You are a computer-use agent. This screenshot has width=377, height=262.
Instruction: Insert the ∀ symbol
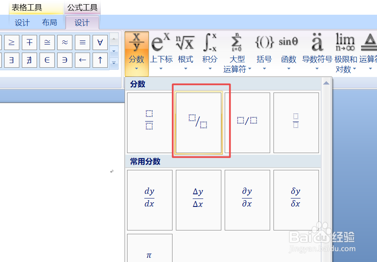pyautogui.click(x=100, y=42)
